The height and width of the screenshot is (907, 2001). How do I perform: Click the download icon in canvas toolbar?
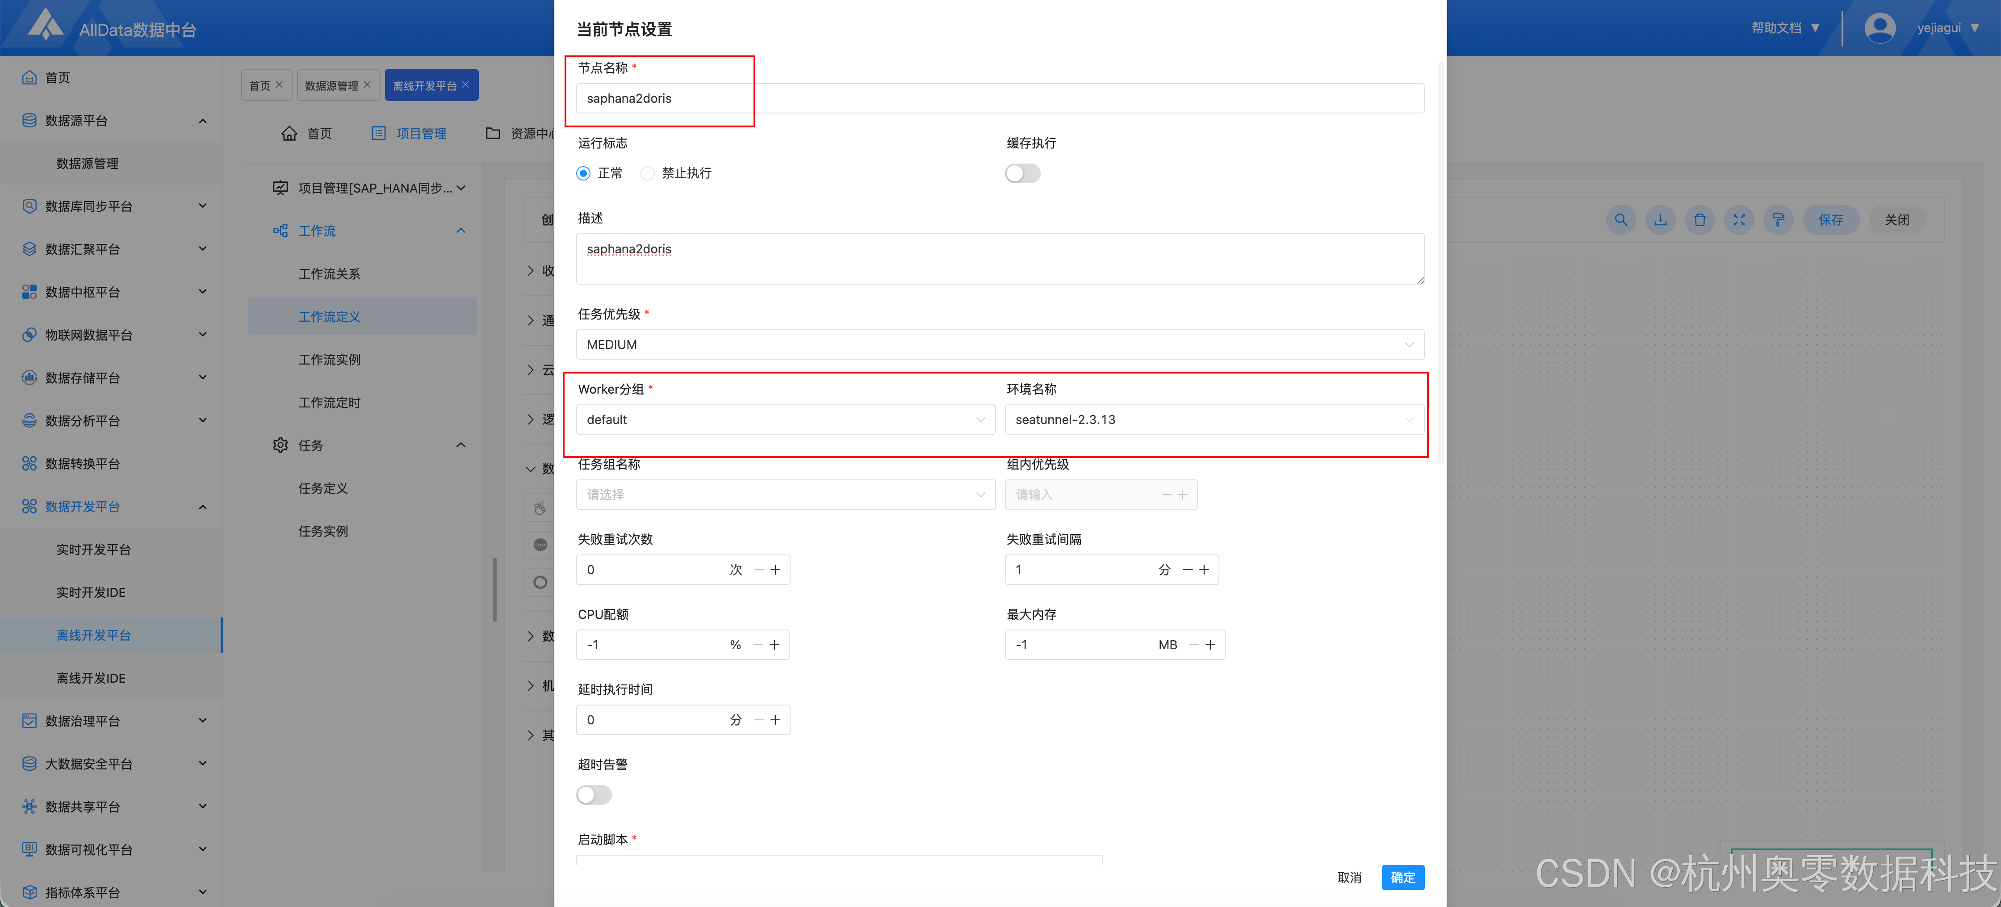1660,220
